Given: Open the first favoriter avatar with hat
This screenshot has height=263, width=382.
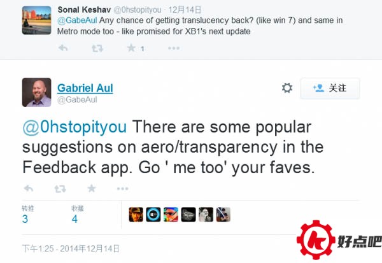Looking at the screenshot, I should [136, 215].
